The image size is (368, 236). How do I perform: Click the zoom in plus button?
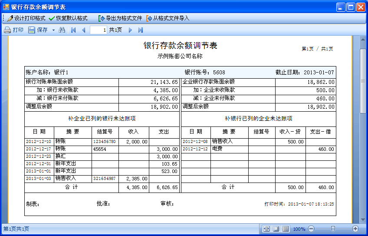click(355, 229)
